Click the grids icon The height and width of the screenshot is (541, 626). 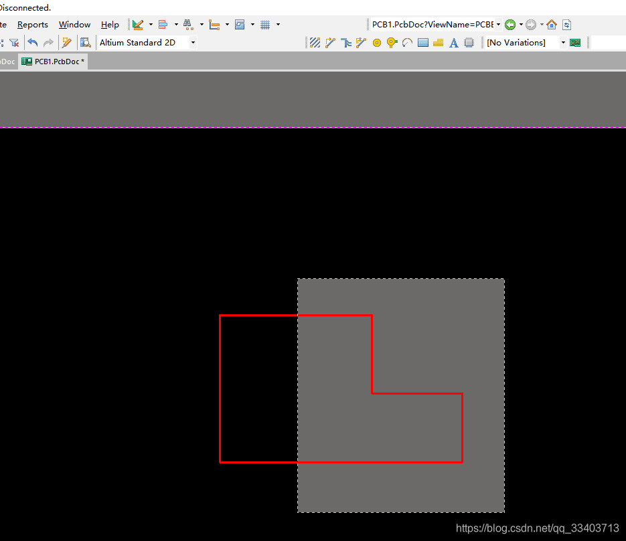pyautogui.click(x=265, y=25)
